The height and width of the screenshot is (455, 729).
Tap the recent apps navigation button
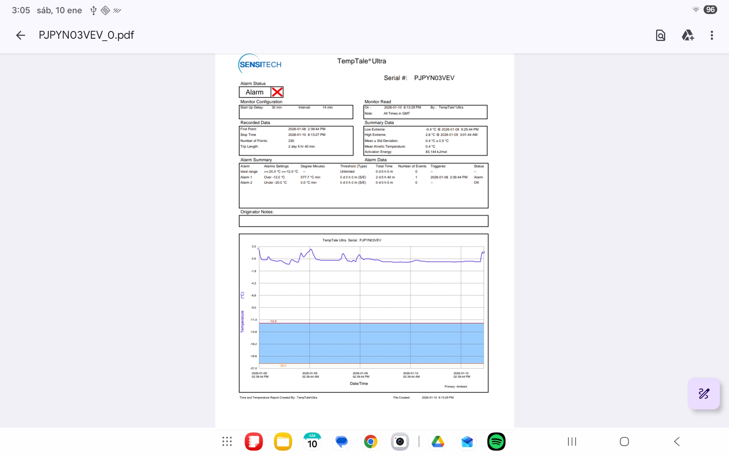pos(572,441)
